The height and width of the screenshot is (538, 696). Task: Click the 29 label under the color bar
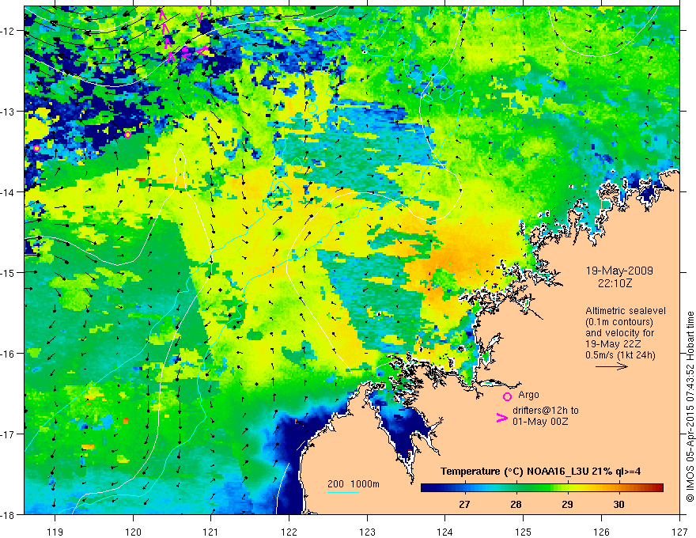(x=567, y=504)
